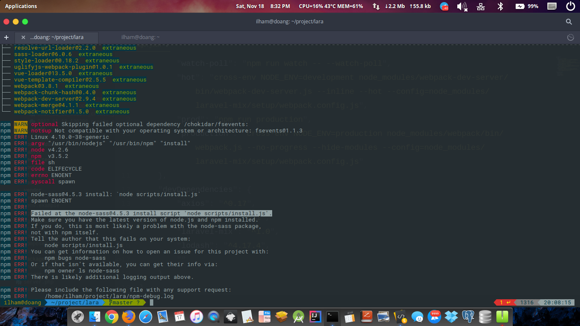
Task: Open the Applications menu
Action: pos(21,6)
